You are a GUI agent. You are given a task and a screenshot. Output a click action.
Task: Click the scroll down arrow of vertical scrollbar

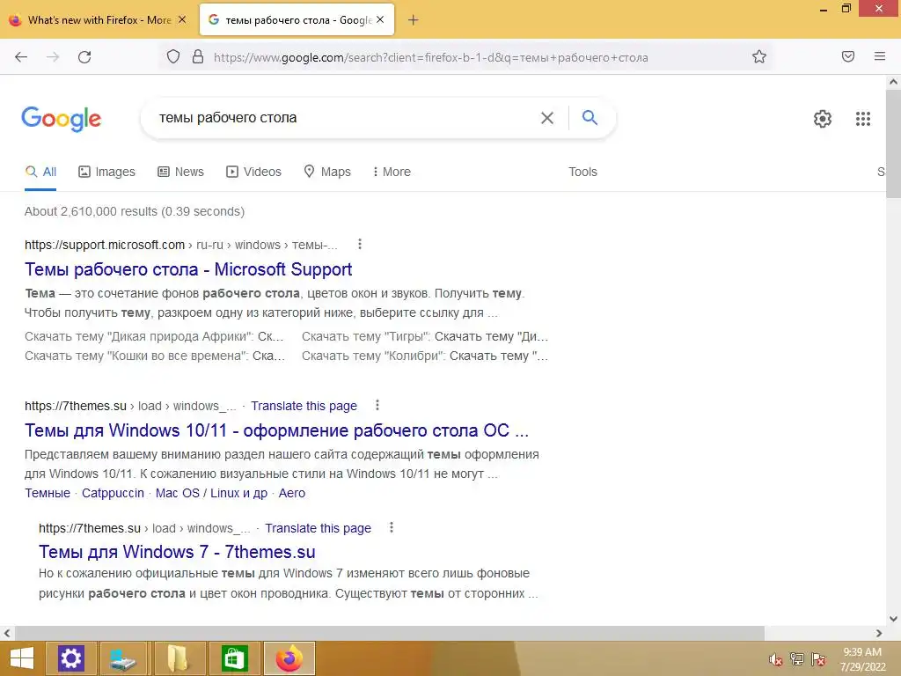pyautogui.click(x=893, y=619)
